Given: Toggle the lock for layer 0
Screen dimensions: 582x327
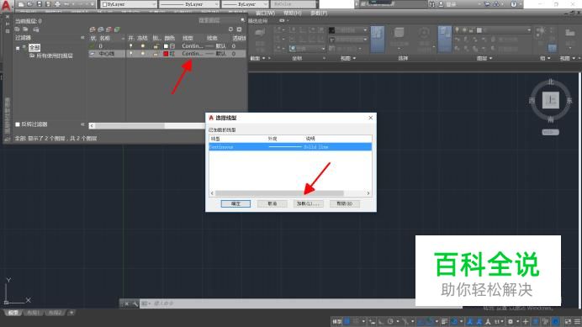Looking at the screenshot, I should point(156,46).
